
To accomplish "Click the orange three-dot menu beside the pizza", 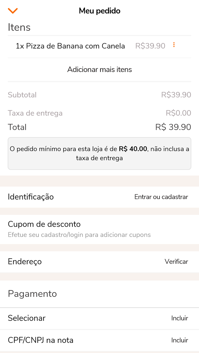I will (174, 45).
